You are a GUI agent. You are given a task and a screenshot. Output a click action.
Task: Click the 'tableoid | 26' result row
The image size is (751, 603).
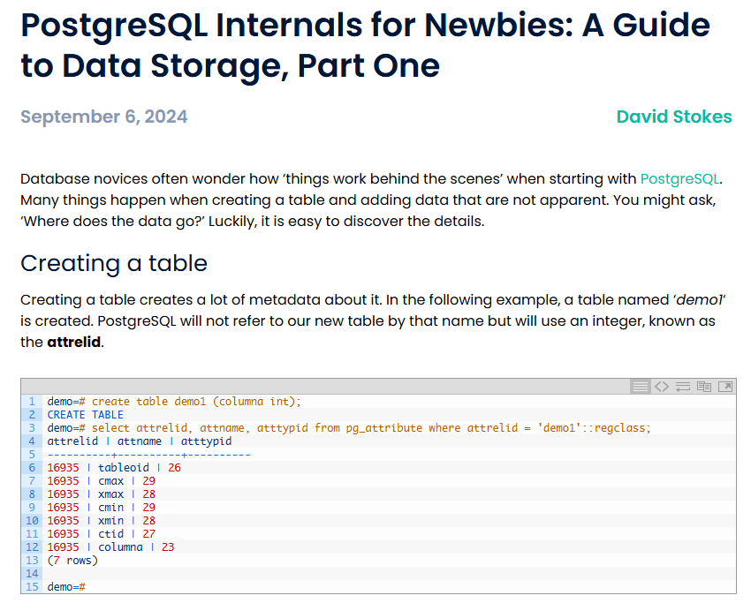click(x=114, y=468)
